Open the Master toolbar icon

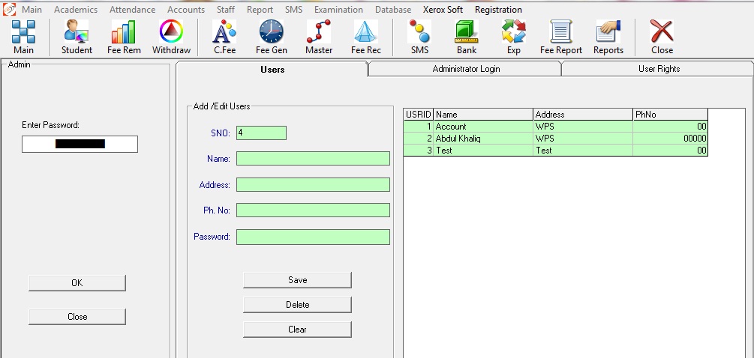click(319, 37)
